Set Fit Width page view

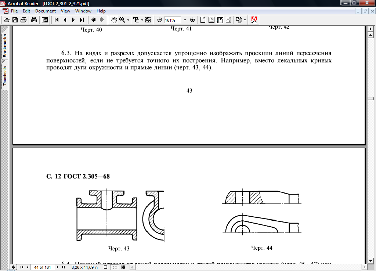pyautogui.click(x=220, y=20)
